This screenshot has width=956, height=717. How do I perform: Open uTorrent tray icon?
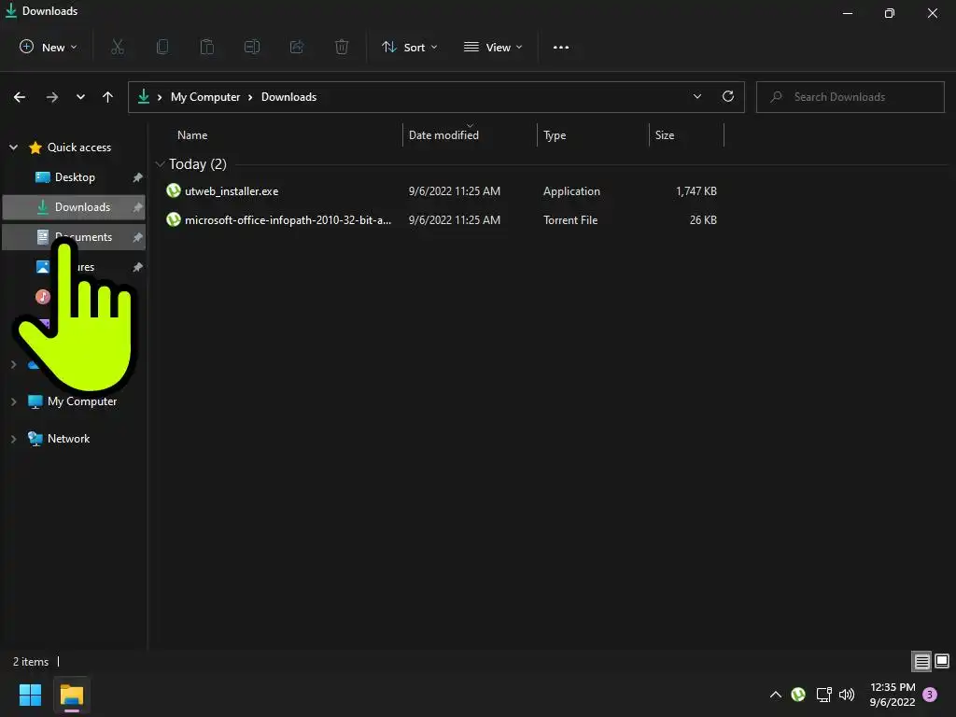coord(798,695)
